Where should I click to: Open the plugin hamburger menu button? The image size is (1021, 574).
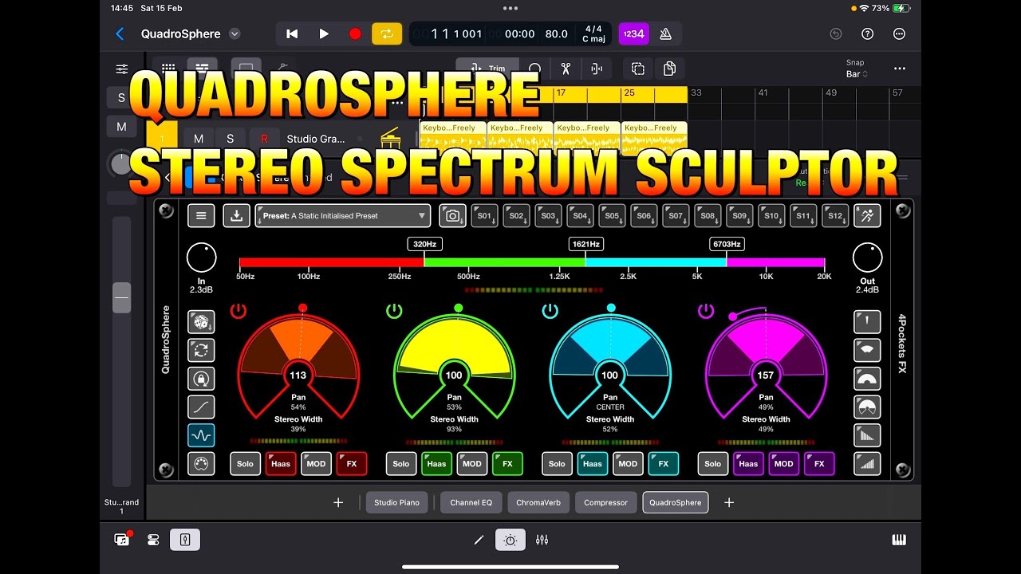point(201,215)
